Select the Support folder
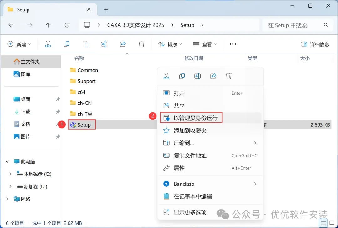Screen dimensions: 338x228 83,81
